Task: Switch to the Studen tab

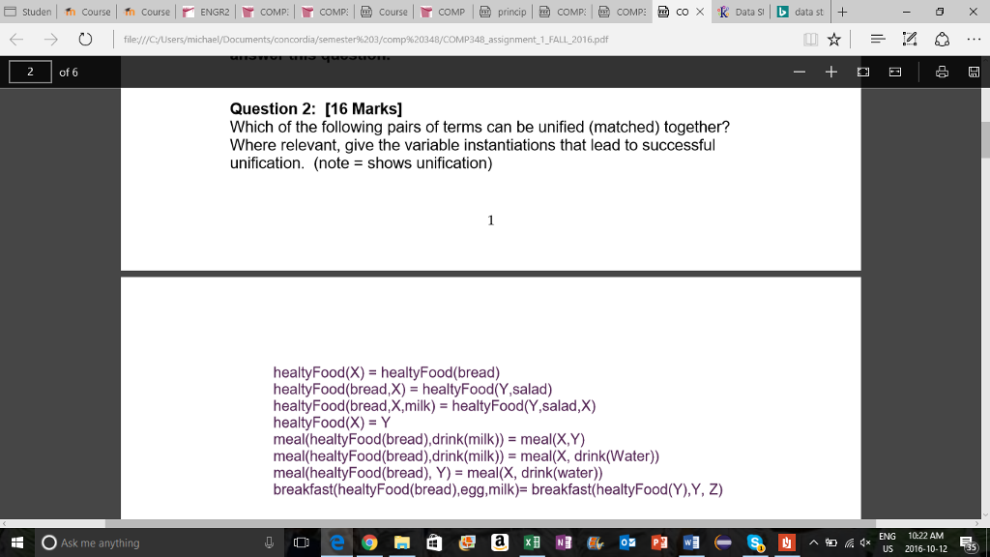Action: tap(28, 12)
